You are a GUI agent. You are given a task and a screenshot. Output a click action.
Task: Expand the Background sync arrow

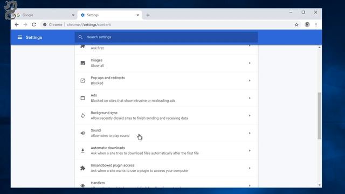[x=250, y=115]
